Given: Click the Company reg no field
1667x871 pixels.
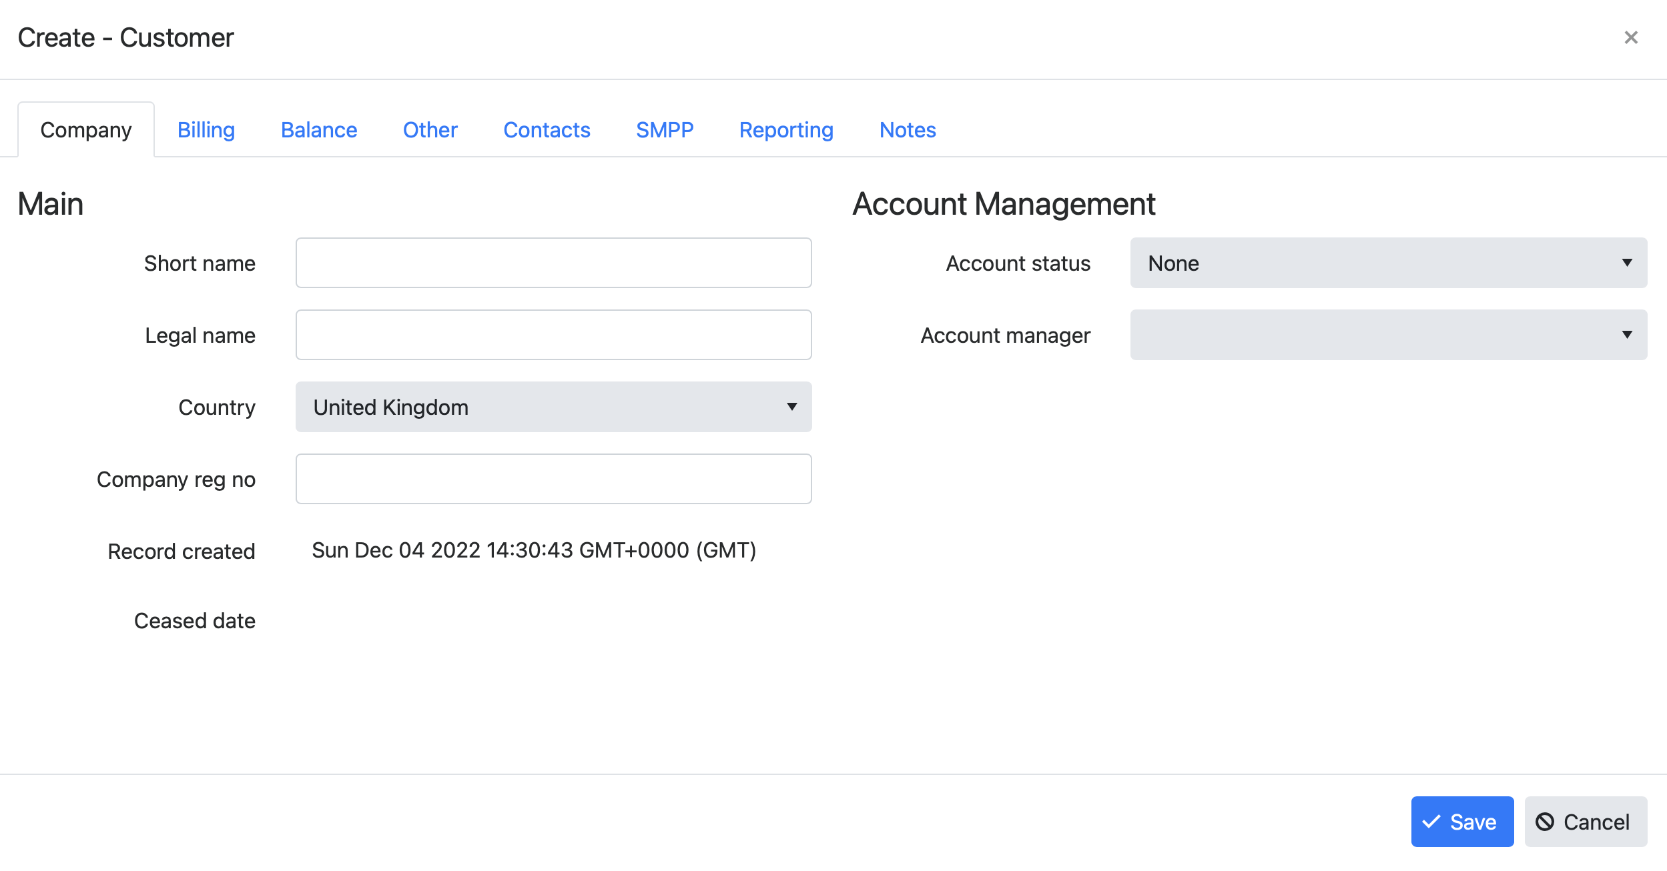Looking at the screenshot, I should [x=555, y=479].
